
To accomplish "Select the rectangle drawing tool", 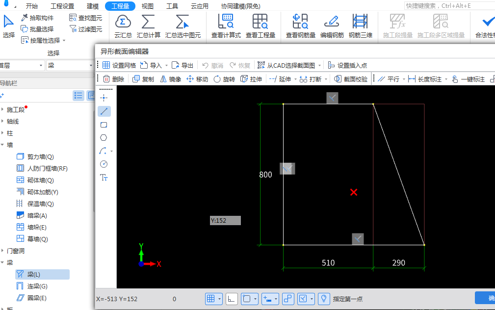I will (x=104, y=125).
